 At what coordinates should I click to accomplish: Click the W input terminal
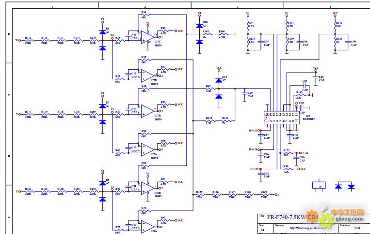(17, 41)
